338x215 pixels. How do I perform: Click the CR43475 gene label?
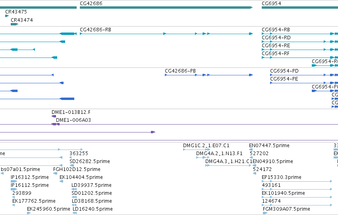pos(16,12)
